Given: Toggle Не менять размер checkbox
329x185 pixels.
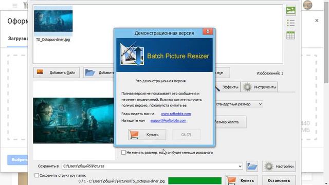Looking at the screenshot, I should tap(123, 153).
